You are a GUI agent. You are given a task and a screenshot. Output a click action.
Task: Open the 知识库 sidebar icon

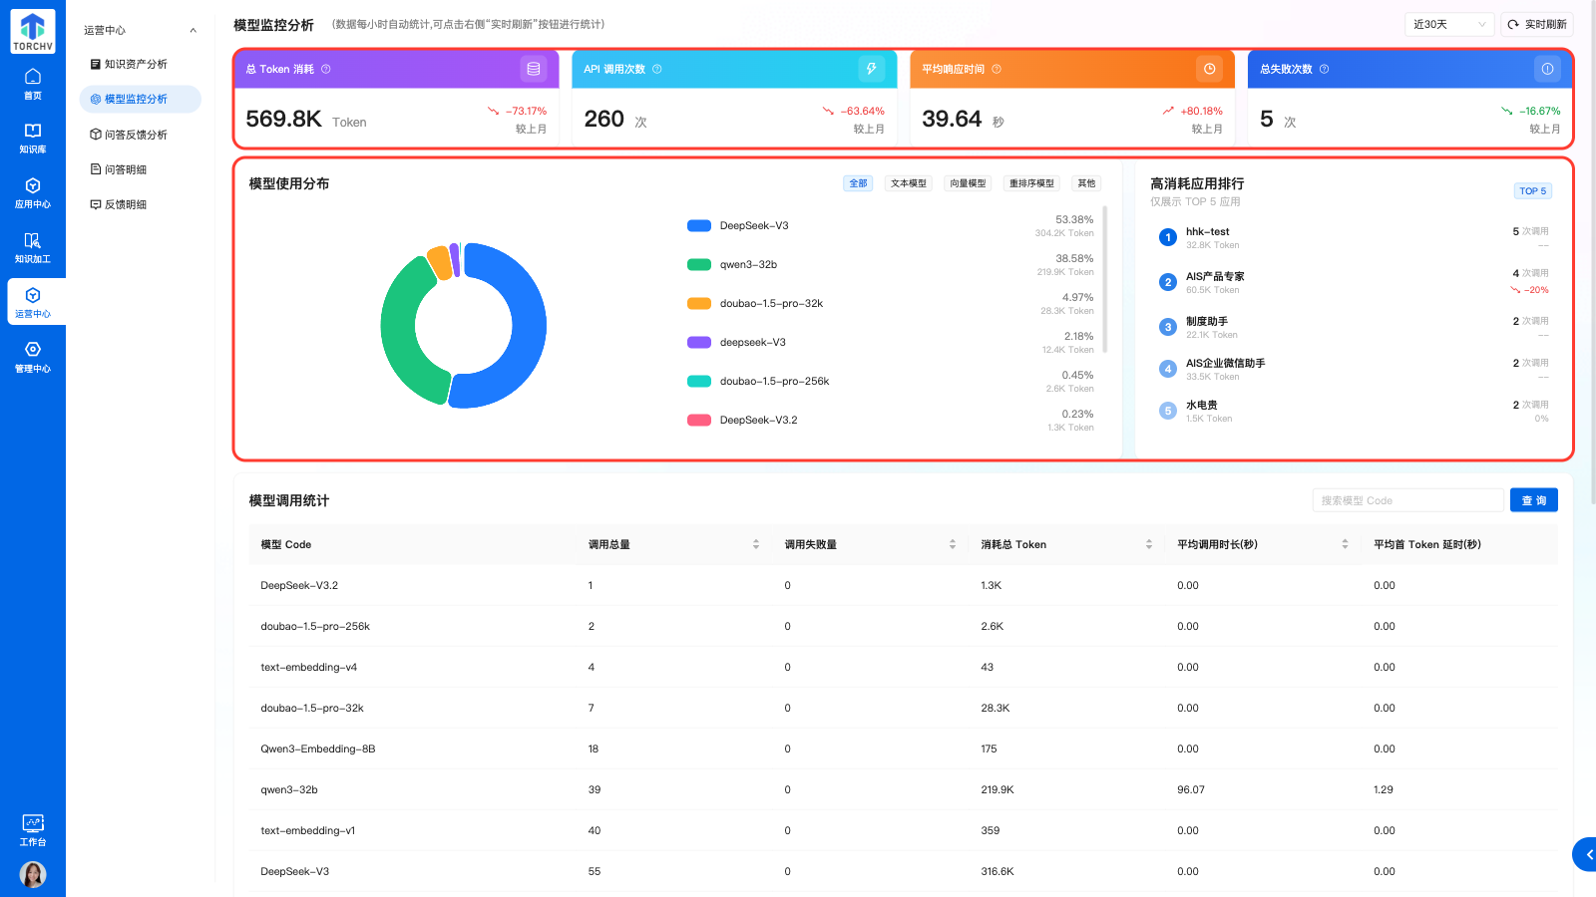tap(32, 138)
